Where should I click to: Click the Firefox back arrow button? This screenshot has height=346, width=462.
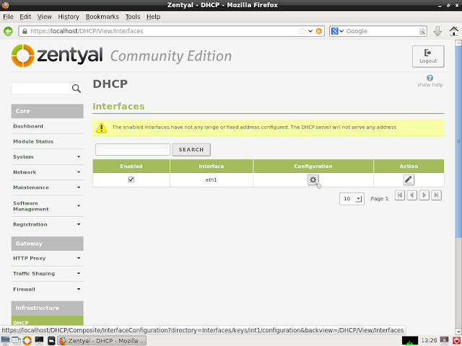tap(8, 31)
